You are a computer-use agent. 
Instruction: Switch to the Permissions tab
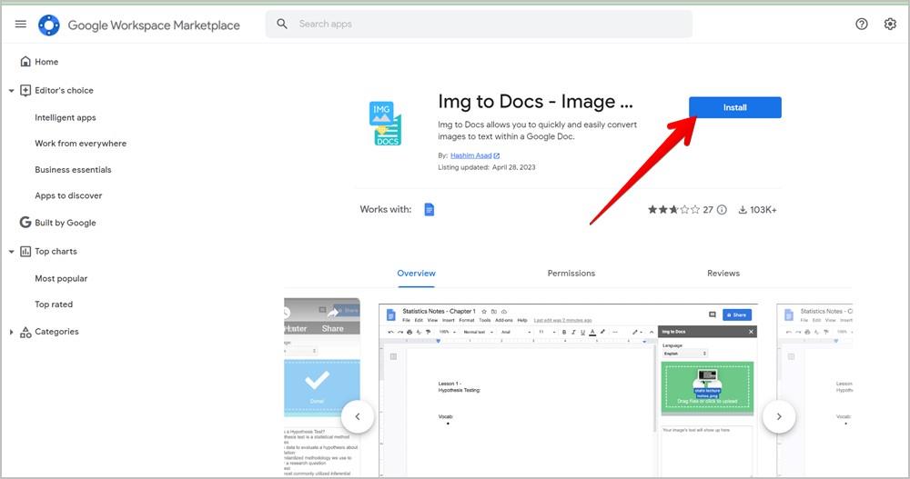[x=571, y=274]
